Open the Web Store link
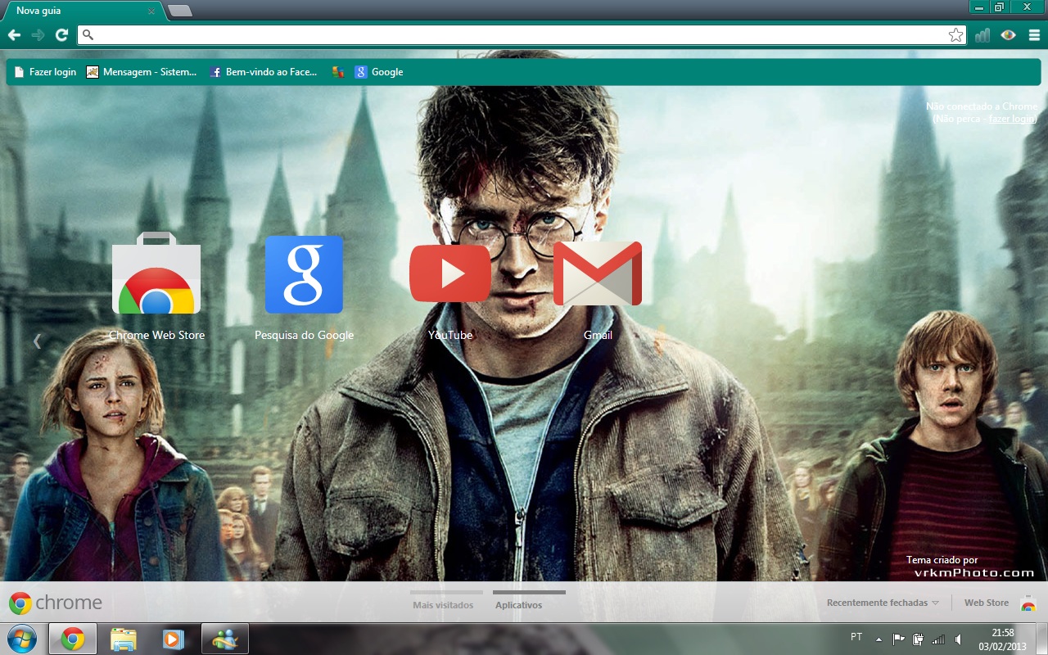1048x655 pixels. 986,603
